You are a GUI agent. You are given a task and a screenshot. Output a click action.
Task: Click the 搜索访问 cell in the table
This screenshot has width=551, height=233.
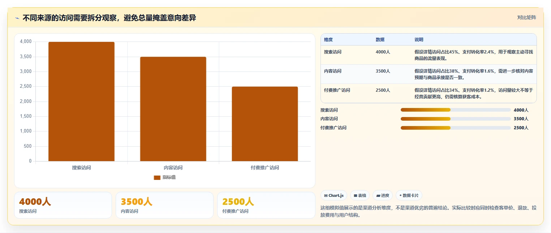point(346,55)
